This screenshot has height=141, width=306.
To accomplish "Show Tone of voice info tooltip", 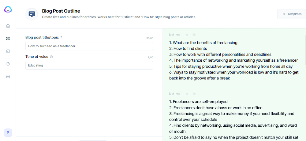I will tap(51, 57).
